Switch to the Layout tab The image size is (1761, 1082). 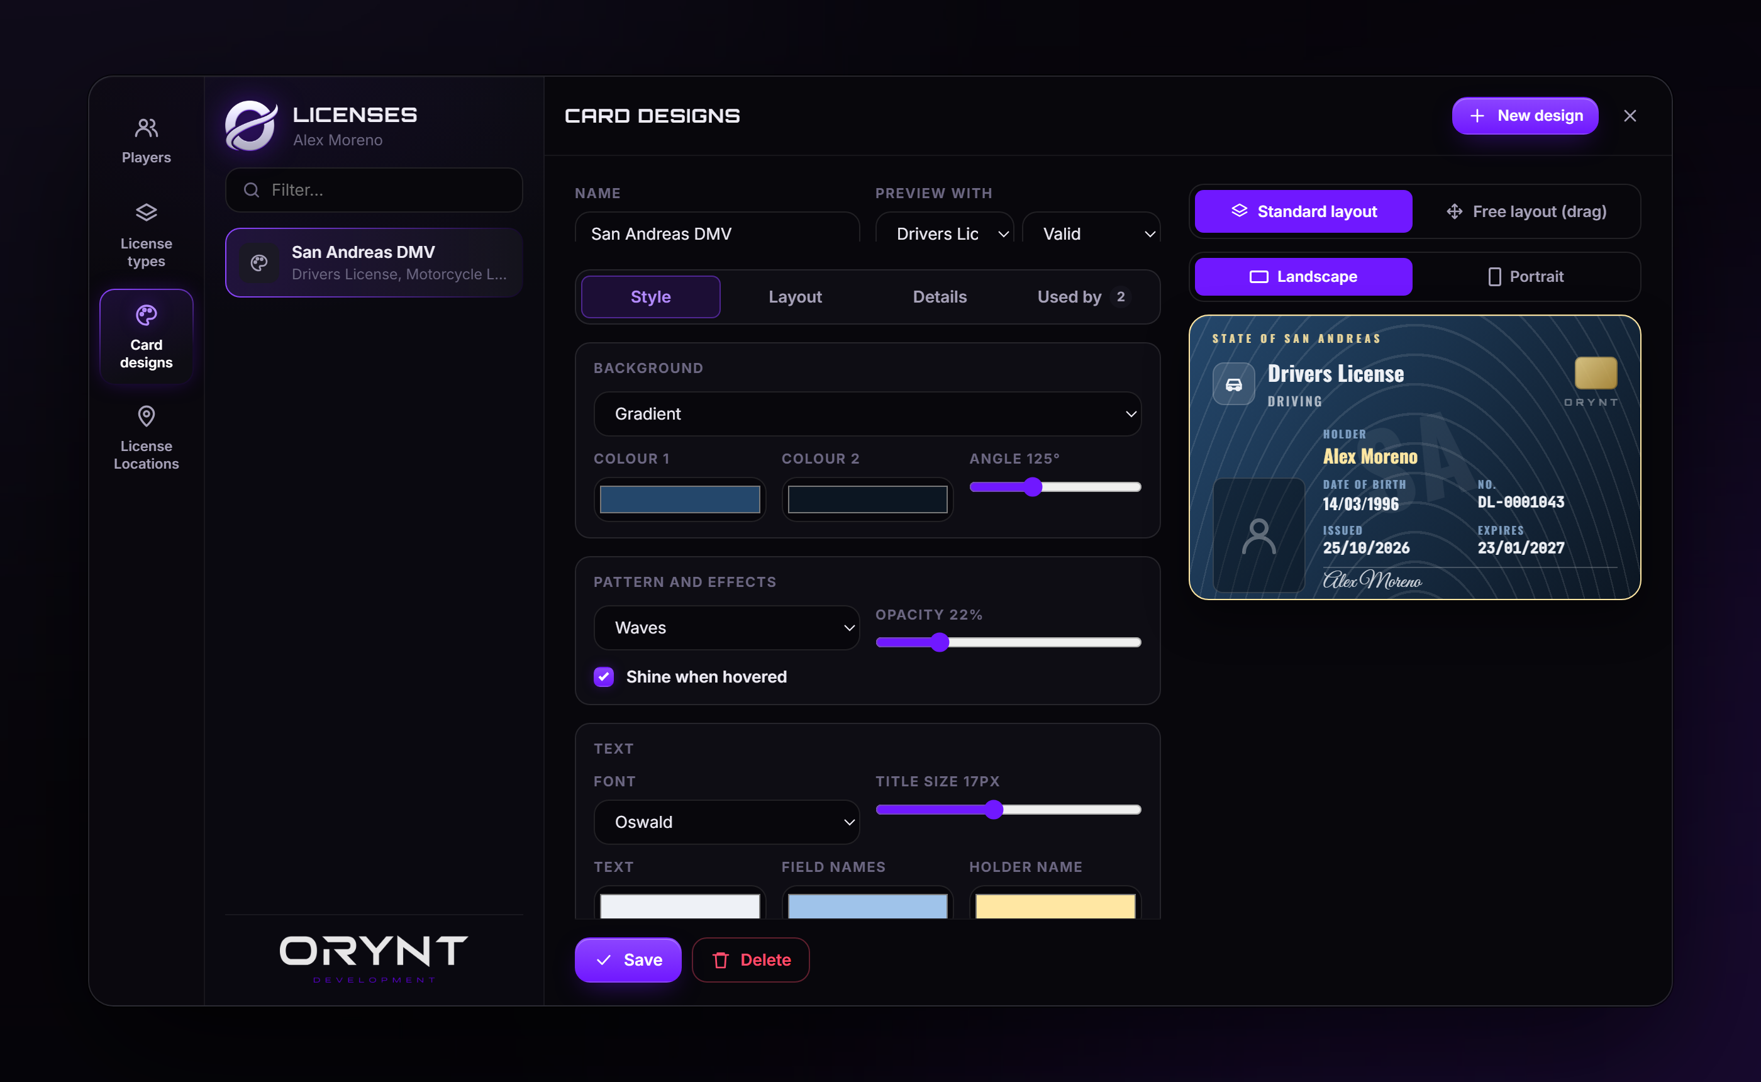795,296
